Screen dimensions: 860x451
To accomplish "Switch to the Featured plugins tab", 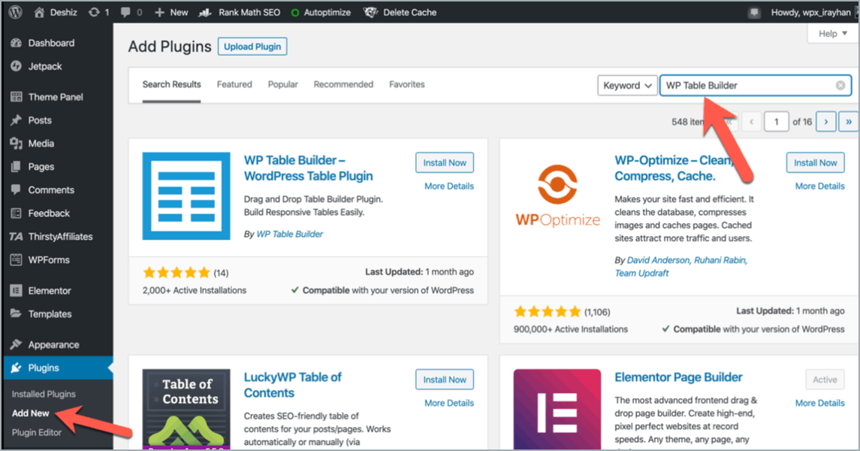I will 234,84.
